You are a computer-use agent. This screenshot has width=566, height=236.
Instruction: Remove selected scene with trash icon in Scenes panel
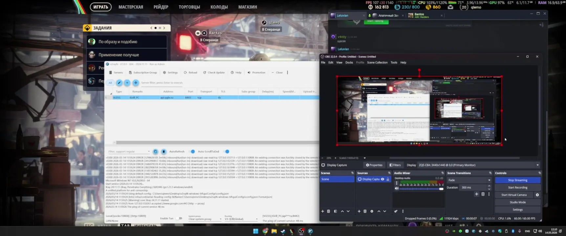(328, 211)
